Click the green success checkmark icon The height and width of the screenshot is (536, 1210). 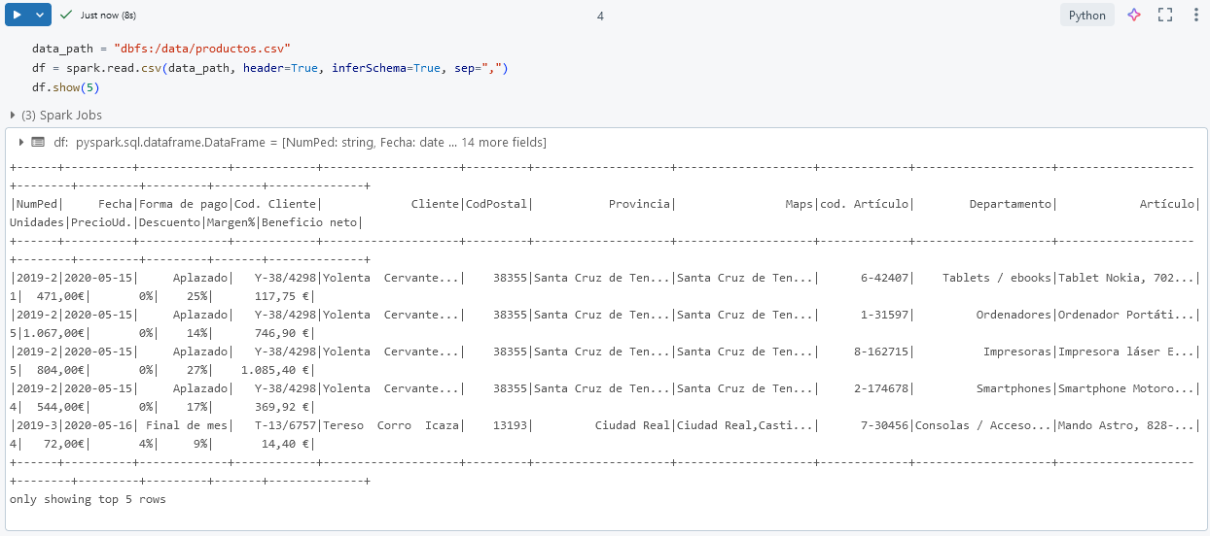66,16
